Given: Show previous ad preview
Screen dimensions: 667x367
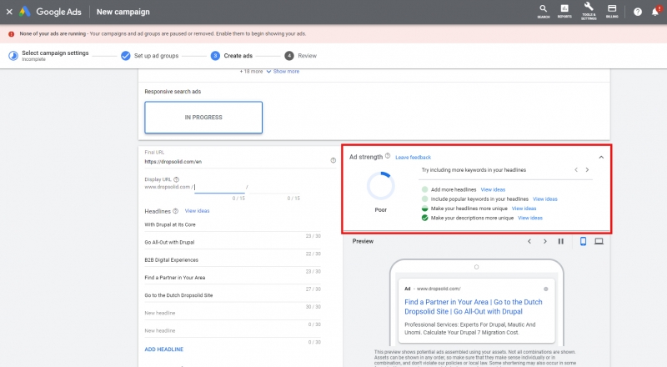Looking at the screenshot, I should [529, 241].
